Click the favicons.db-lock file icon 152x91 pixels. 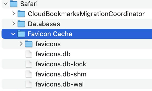pos(29,64)
